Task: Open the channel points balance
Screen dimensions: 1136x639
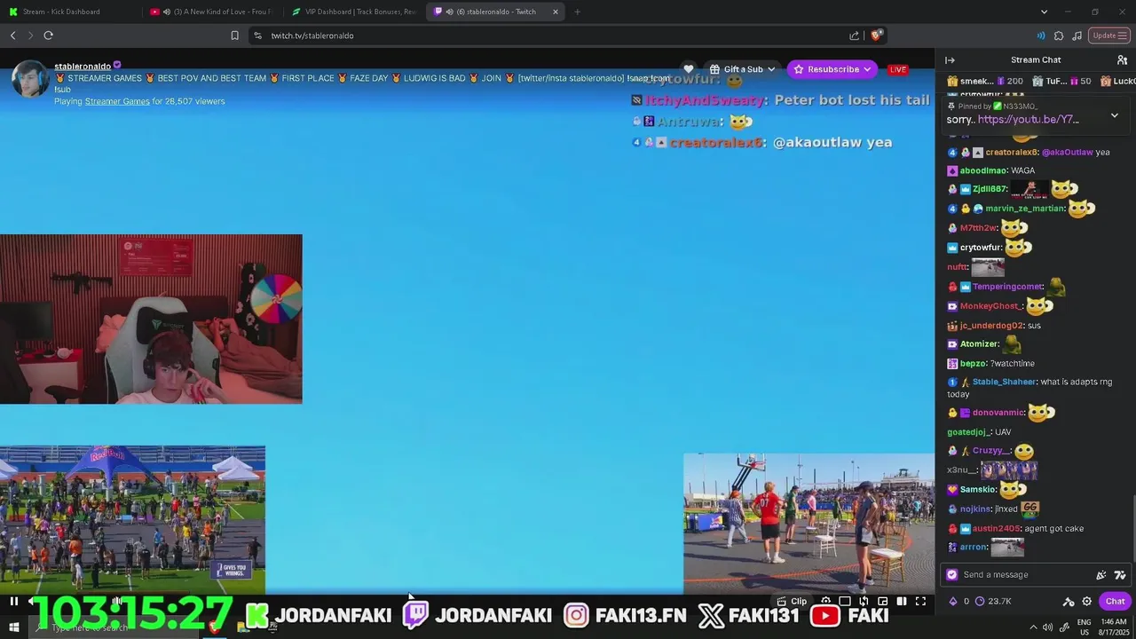Action: pyautogui.click(x=959, y=601)
